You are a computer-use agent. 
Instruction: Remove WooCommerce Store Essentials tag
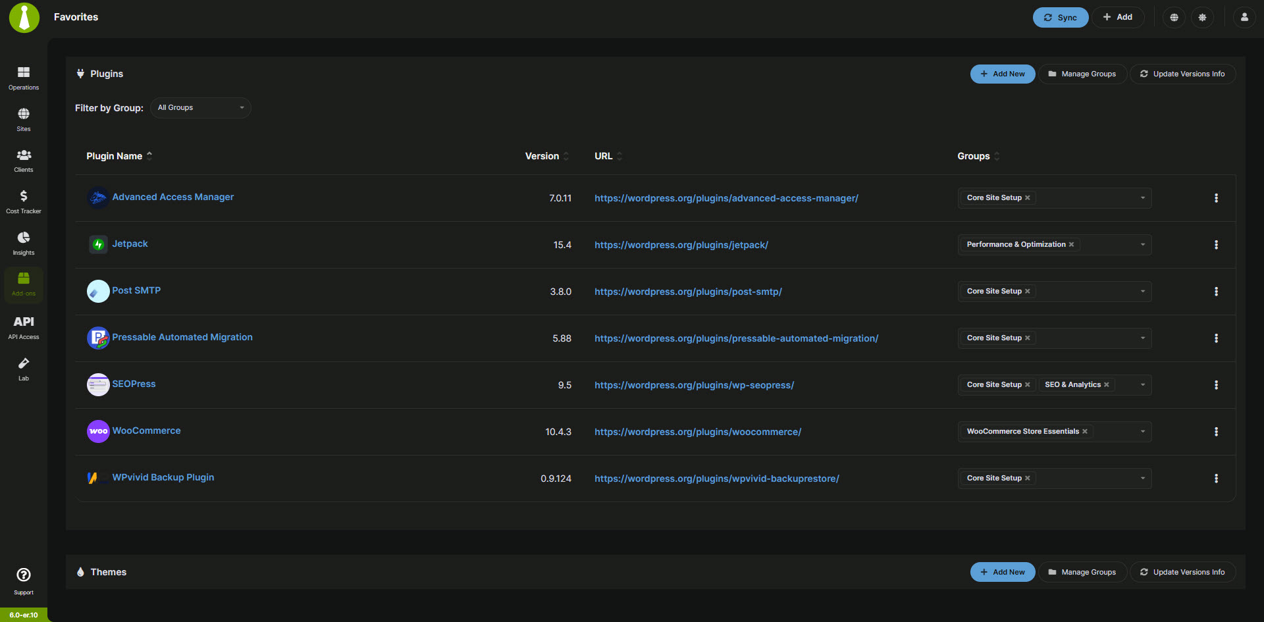1085,431
